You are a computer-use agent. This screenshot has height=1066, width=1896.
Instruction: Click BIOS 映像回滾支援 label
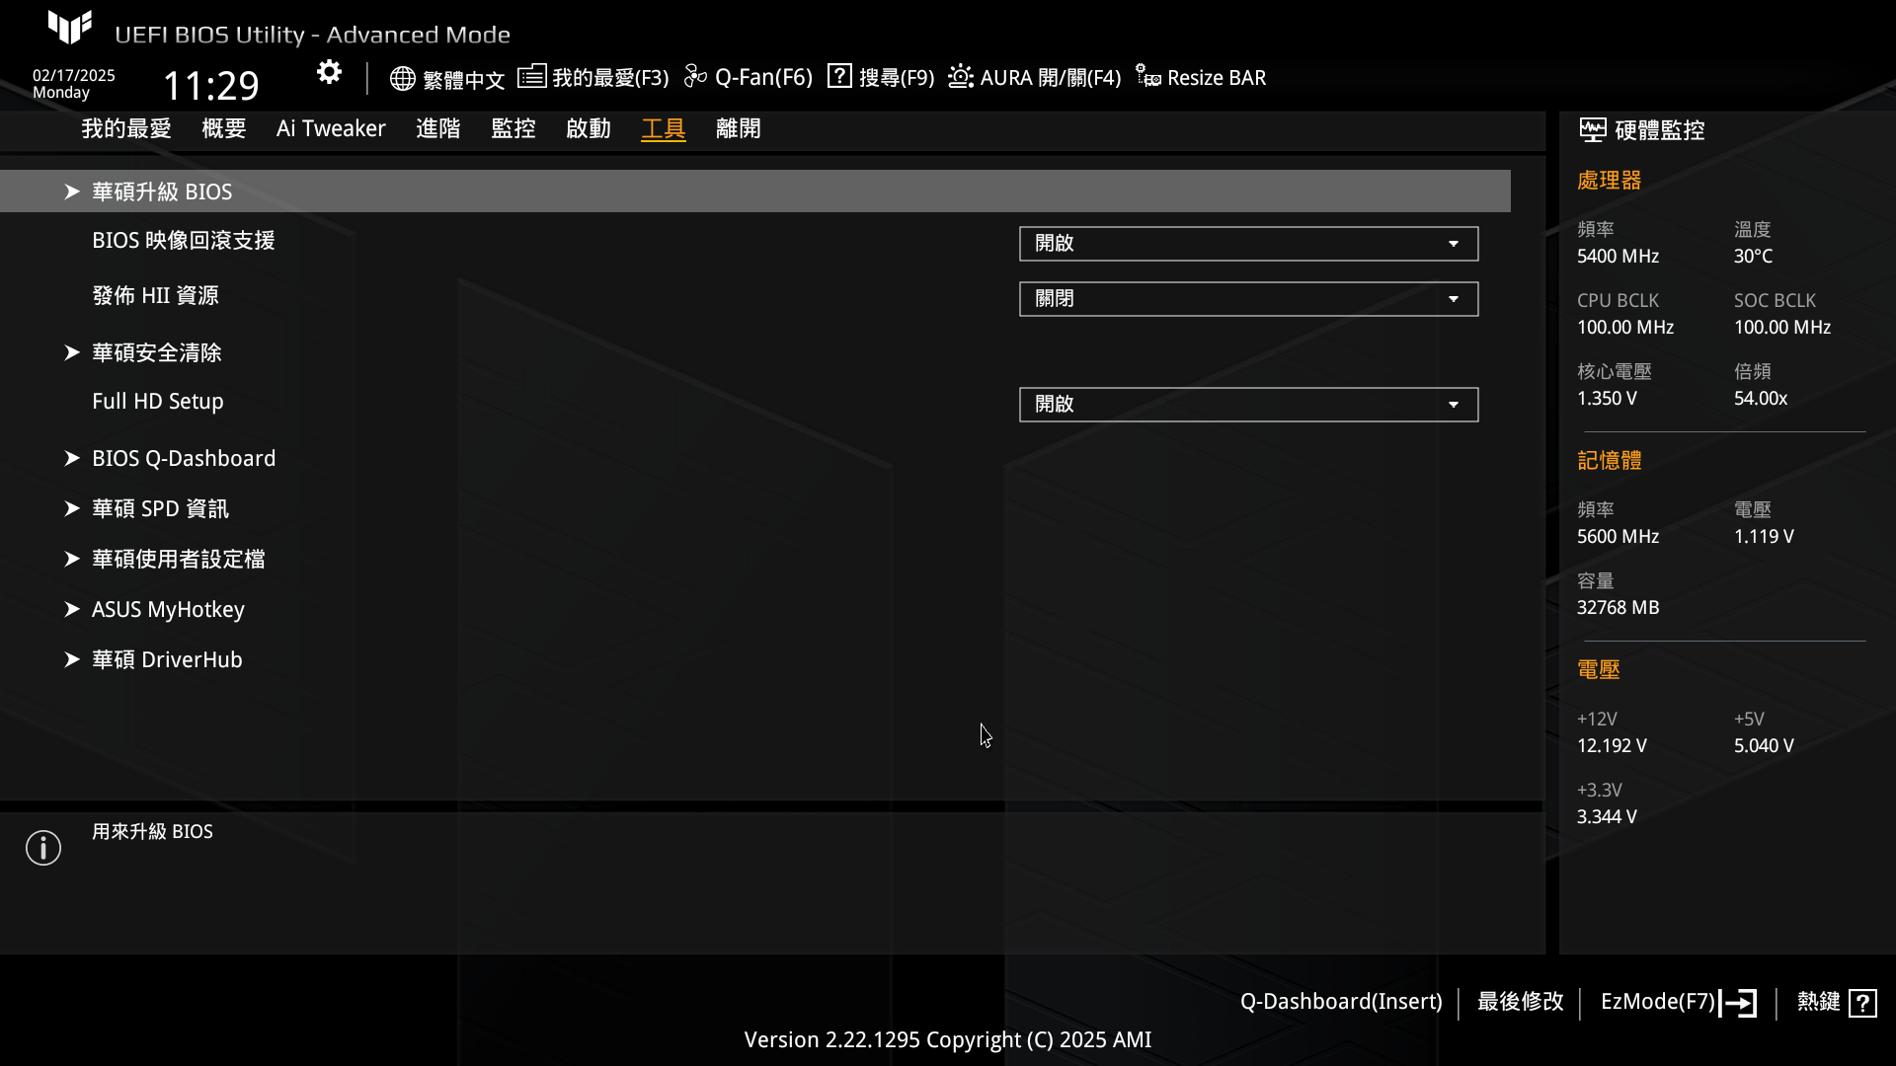[x=184, y=241]
